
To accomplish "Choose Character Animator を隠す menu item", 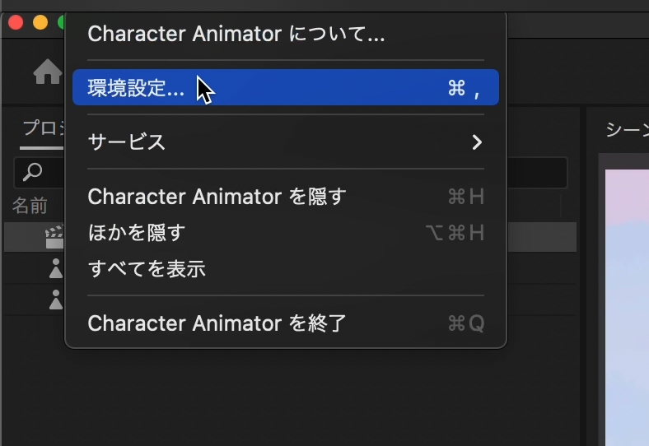I will pyautogui.click(x=217, y=197).
